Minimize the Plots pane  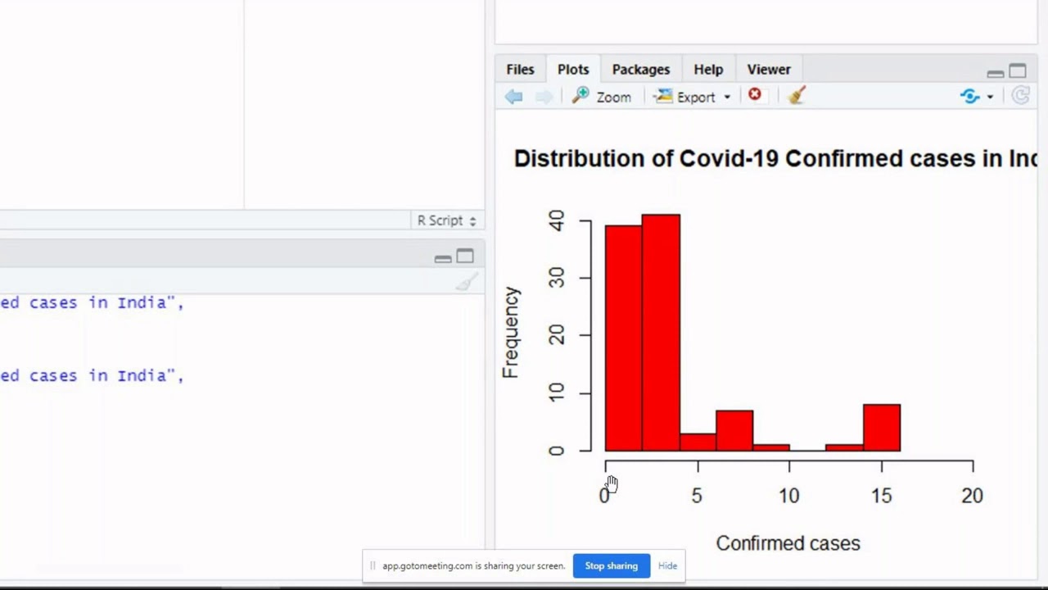pyautogui.click(x=996, y=73)
